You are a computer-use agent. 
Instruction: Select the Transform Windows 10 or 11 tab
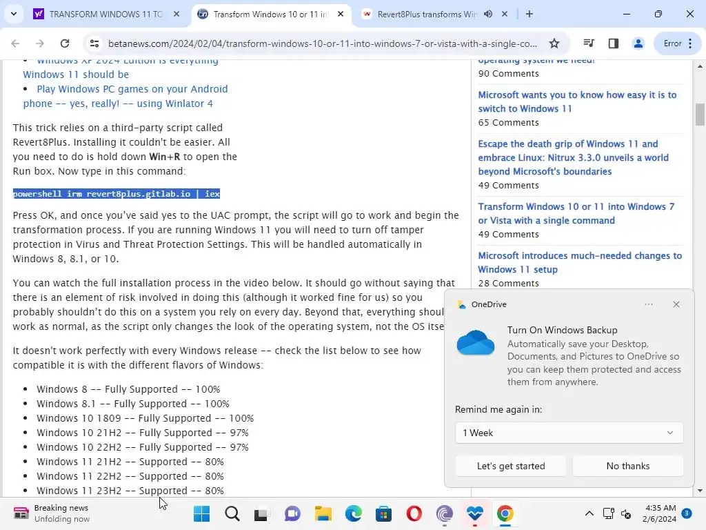click(270, 14)
